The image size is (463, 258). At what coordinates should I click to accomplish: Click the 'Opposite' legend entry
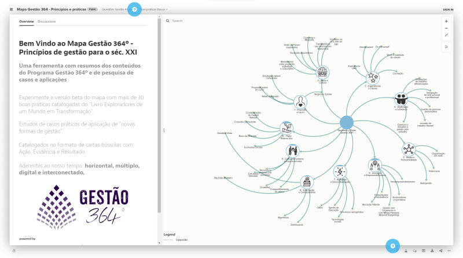176,240
